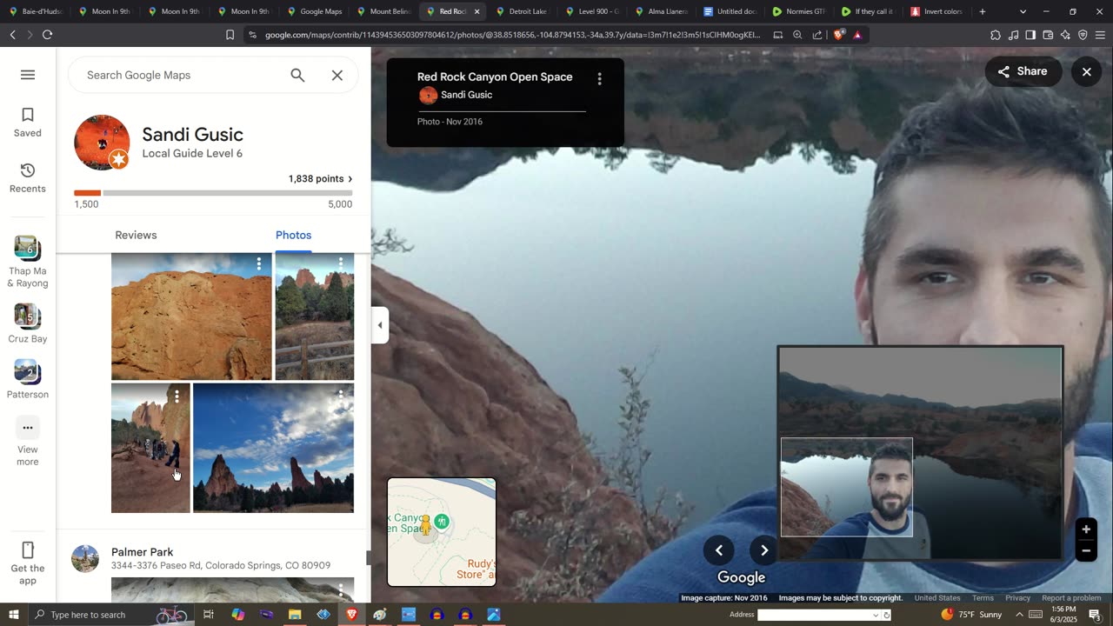Click the magnifier search icon
The height and width of the screenshot is (626, 1113).
click(x=297, y=76)
